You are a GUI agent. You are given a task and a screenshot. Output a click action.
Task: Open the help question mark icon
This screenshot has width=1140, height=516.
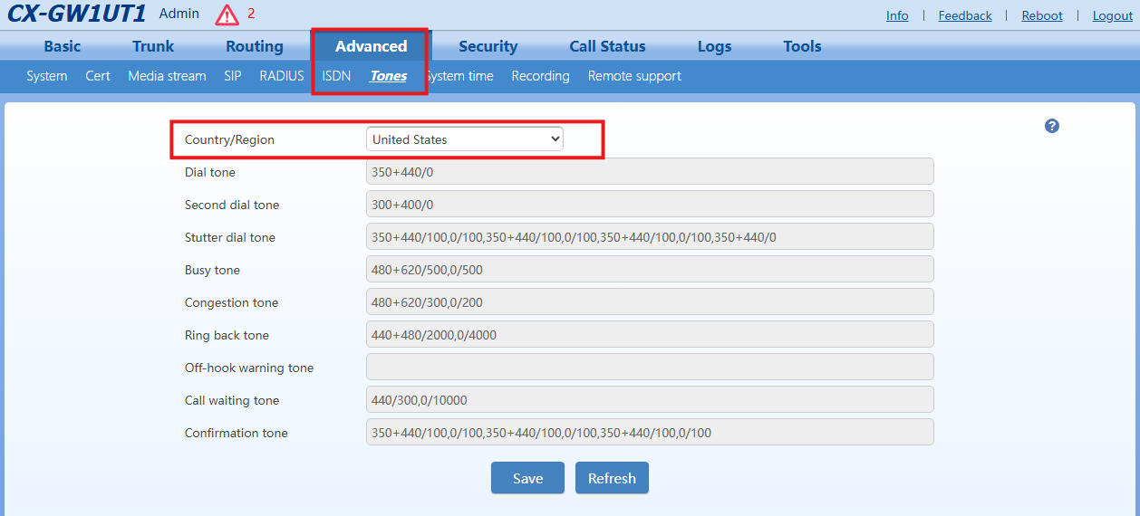1052,126
